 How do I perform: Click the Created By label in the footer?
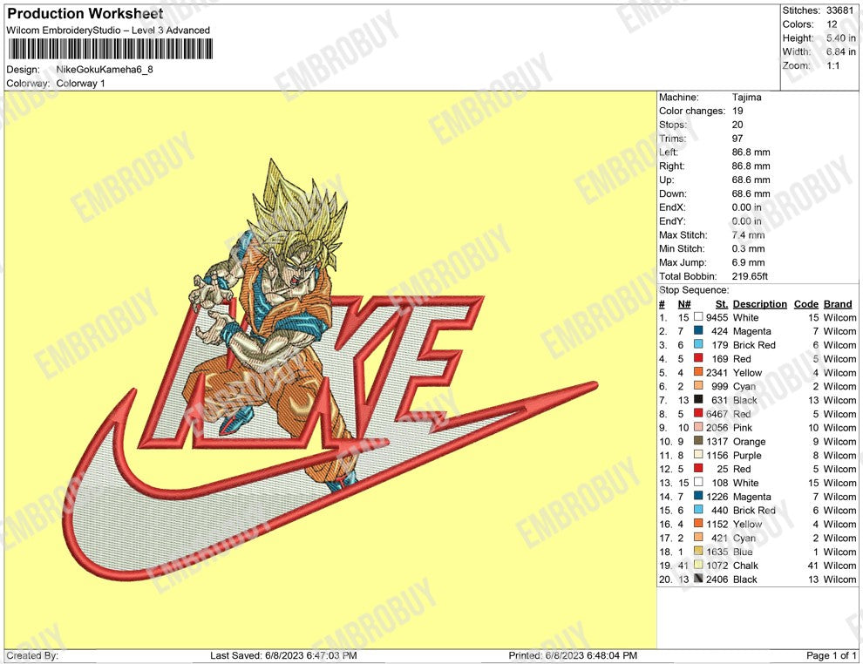pos(32,655)
